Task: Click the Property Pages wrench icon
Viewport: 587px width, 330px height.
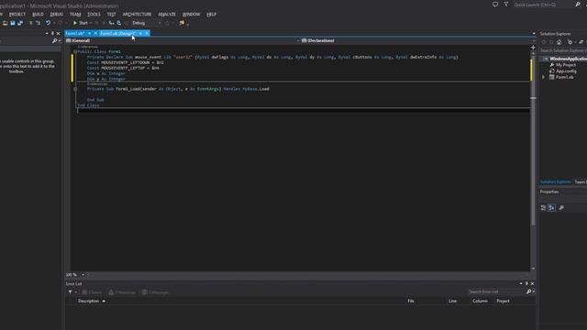Action: point(561,208)
